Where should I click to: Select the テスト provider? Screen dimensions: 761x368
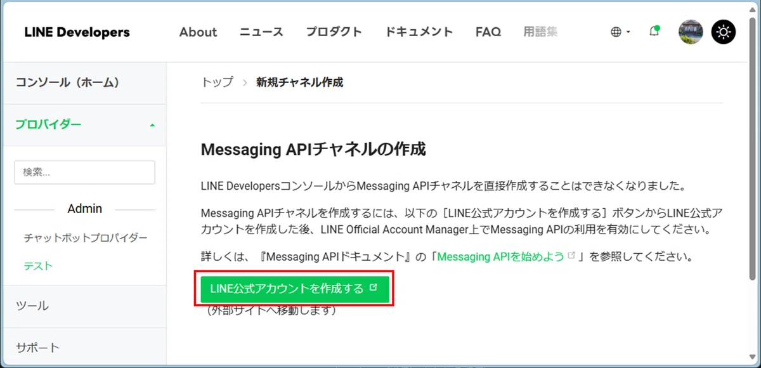(38, 266)
